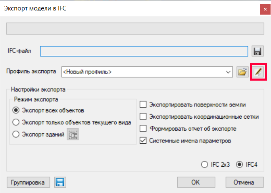Click the save icon next to IFC-файл field
The width and height of the screenshot is (271, 193).
[x=258, y=51]
